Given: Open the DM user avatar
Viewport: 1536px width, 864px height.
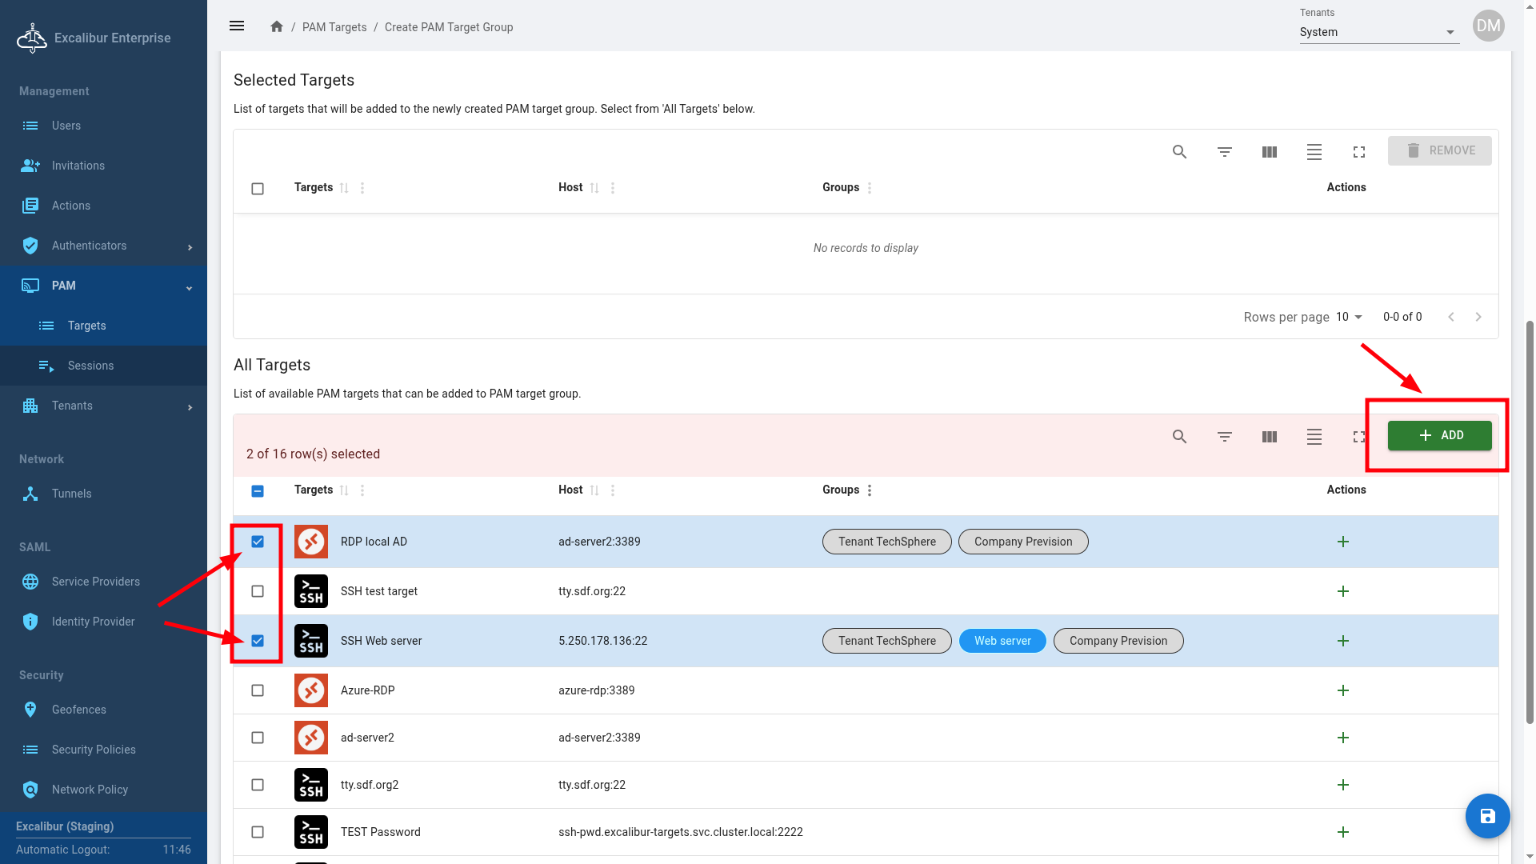Looking at the screenshot, I should click(x=1488, y=26).
